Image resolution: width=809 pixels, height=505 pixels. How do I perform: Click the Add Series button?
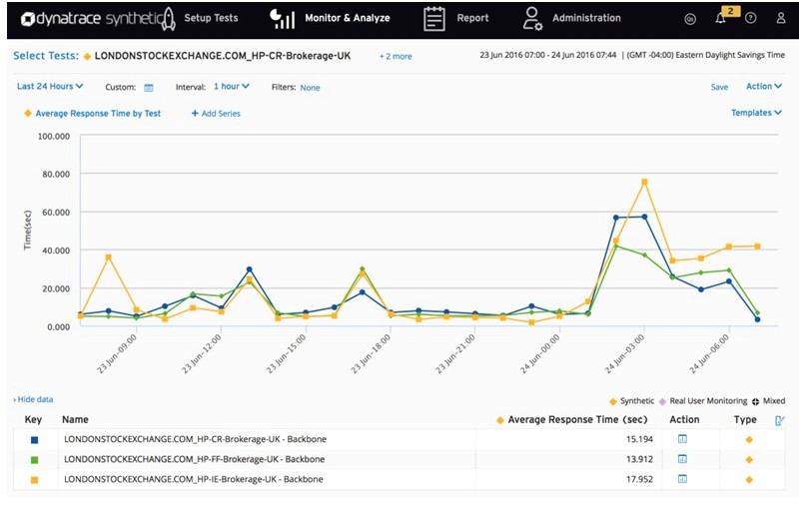pos(216,114)
